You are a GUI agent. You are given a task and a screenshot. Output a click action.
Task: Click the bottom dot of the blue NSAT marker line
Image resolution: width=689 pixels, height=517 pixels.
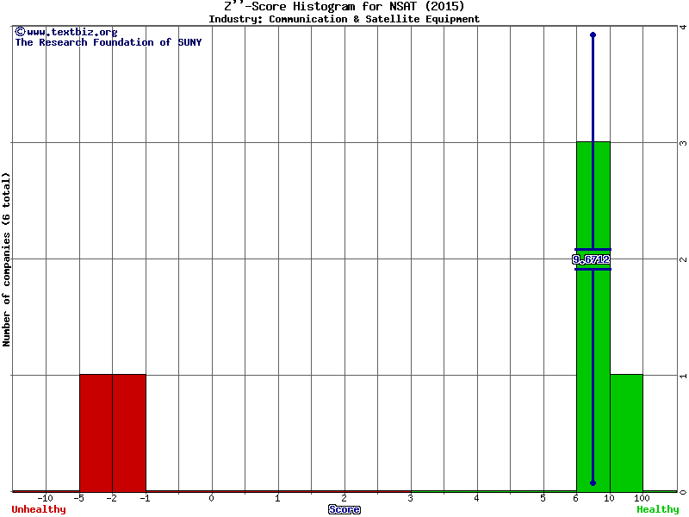(593, 483)
